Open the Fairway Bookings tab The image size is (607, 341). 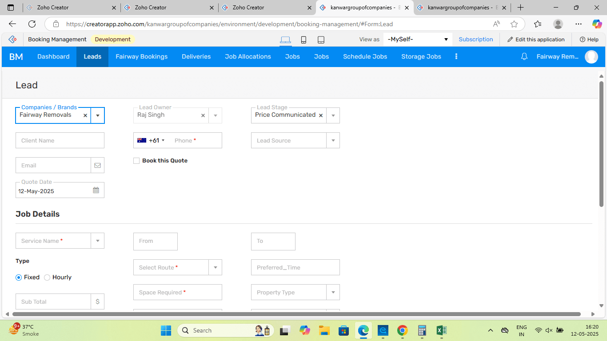[142, 56]
